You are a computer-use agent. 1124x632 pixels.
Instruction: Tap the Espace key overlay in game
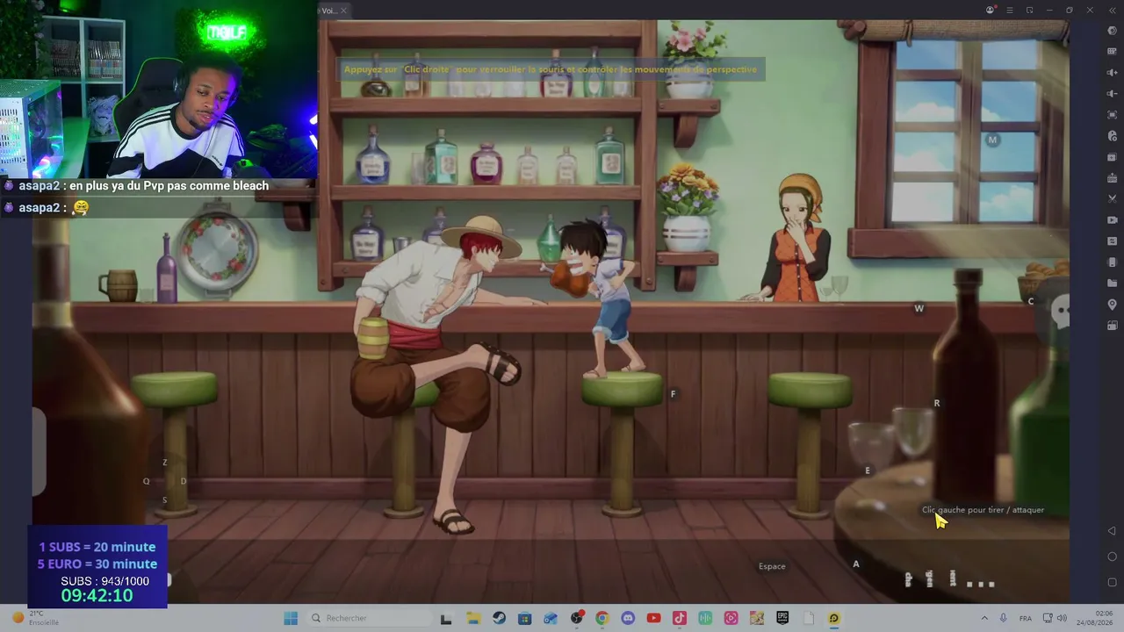772,566
